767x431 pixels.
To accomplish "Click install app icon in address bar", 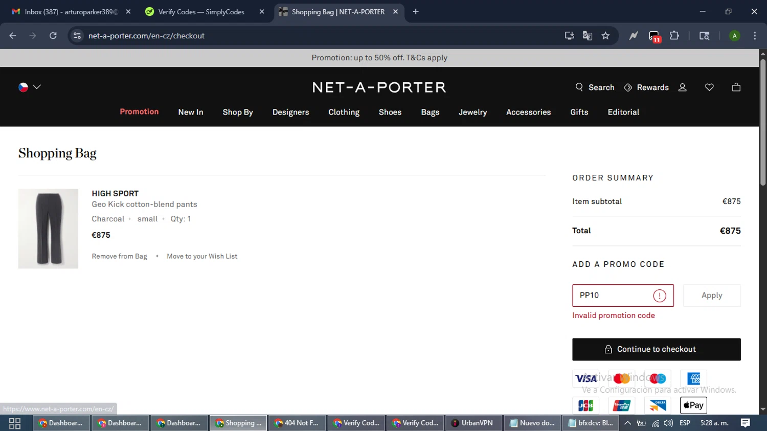I will [569, 36].
